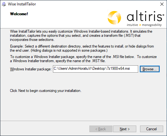
Task: Focus the Windows Installer package path field
Action: pyautogui.click(x=95, y=69)
